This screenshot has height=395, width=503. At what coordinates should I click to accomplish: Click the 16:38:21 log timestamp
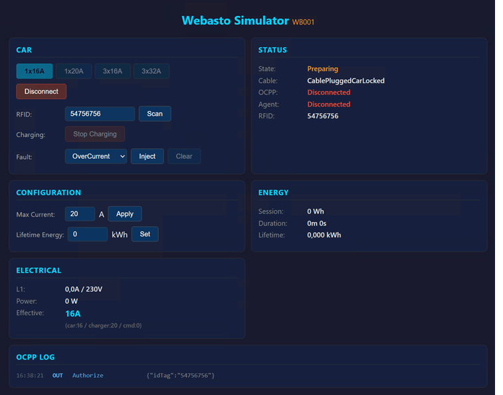[x=30, y=376]
